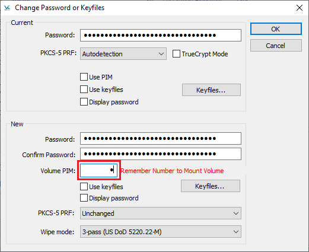309x252 pixels.
Task: Click the Wipe mode dropdown arrow chevron
Action: (x=235, y=232)
